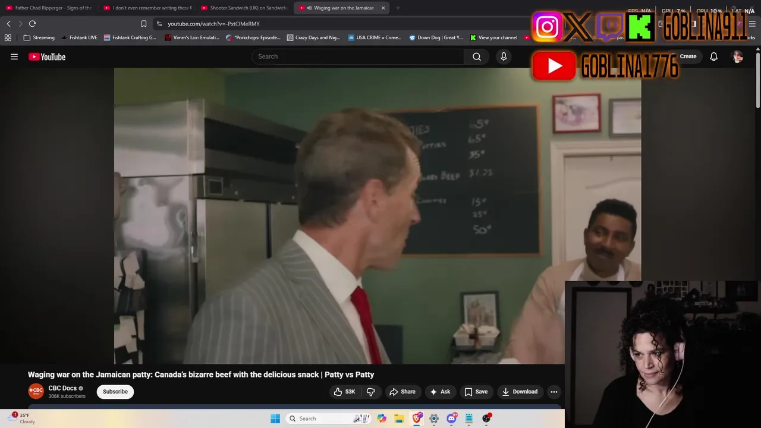This screenshot has height=428, width=761.
Task: Open YouTube notifications bell
Action: click(x=713, y=56)
